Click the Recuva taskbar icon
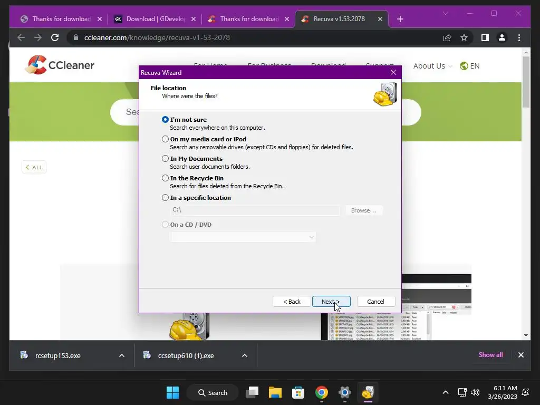This screenshot has height=405, width=540. tap(368, 392)
